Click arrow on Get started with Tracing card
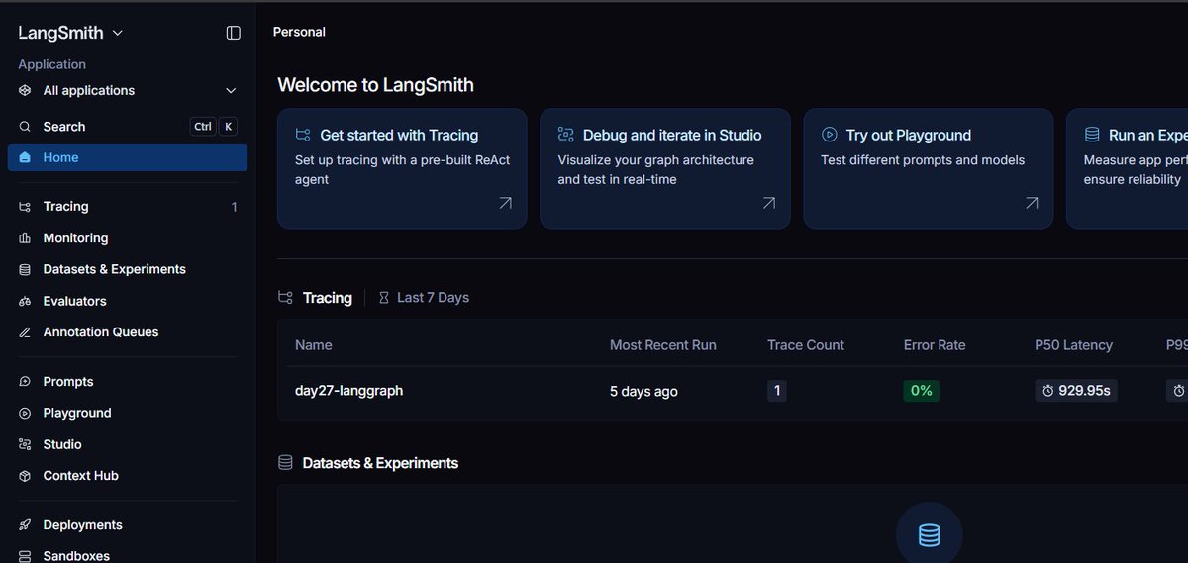 505,203
